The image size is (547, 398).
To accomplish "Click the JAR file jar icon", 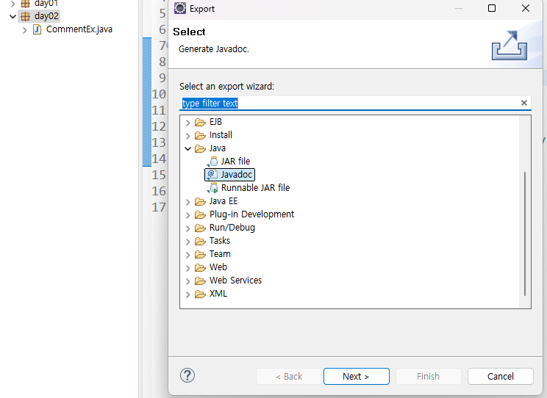I will (x=212, y=162).
